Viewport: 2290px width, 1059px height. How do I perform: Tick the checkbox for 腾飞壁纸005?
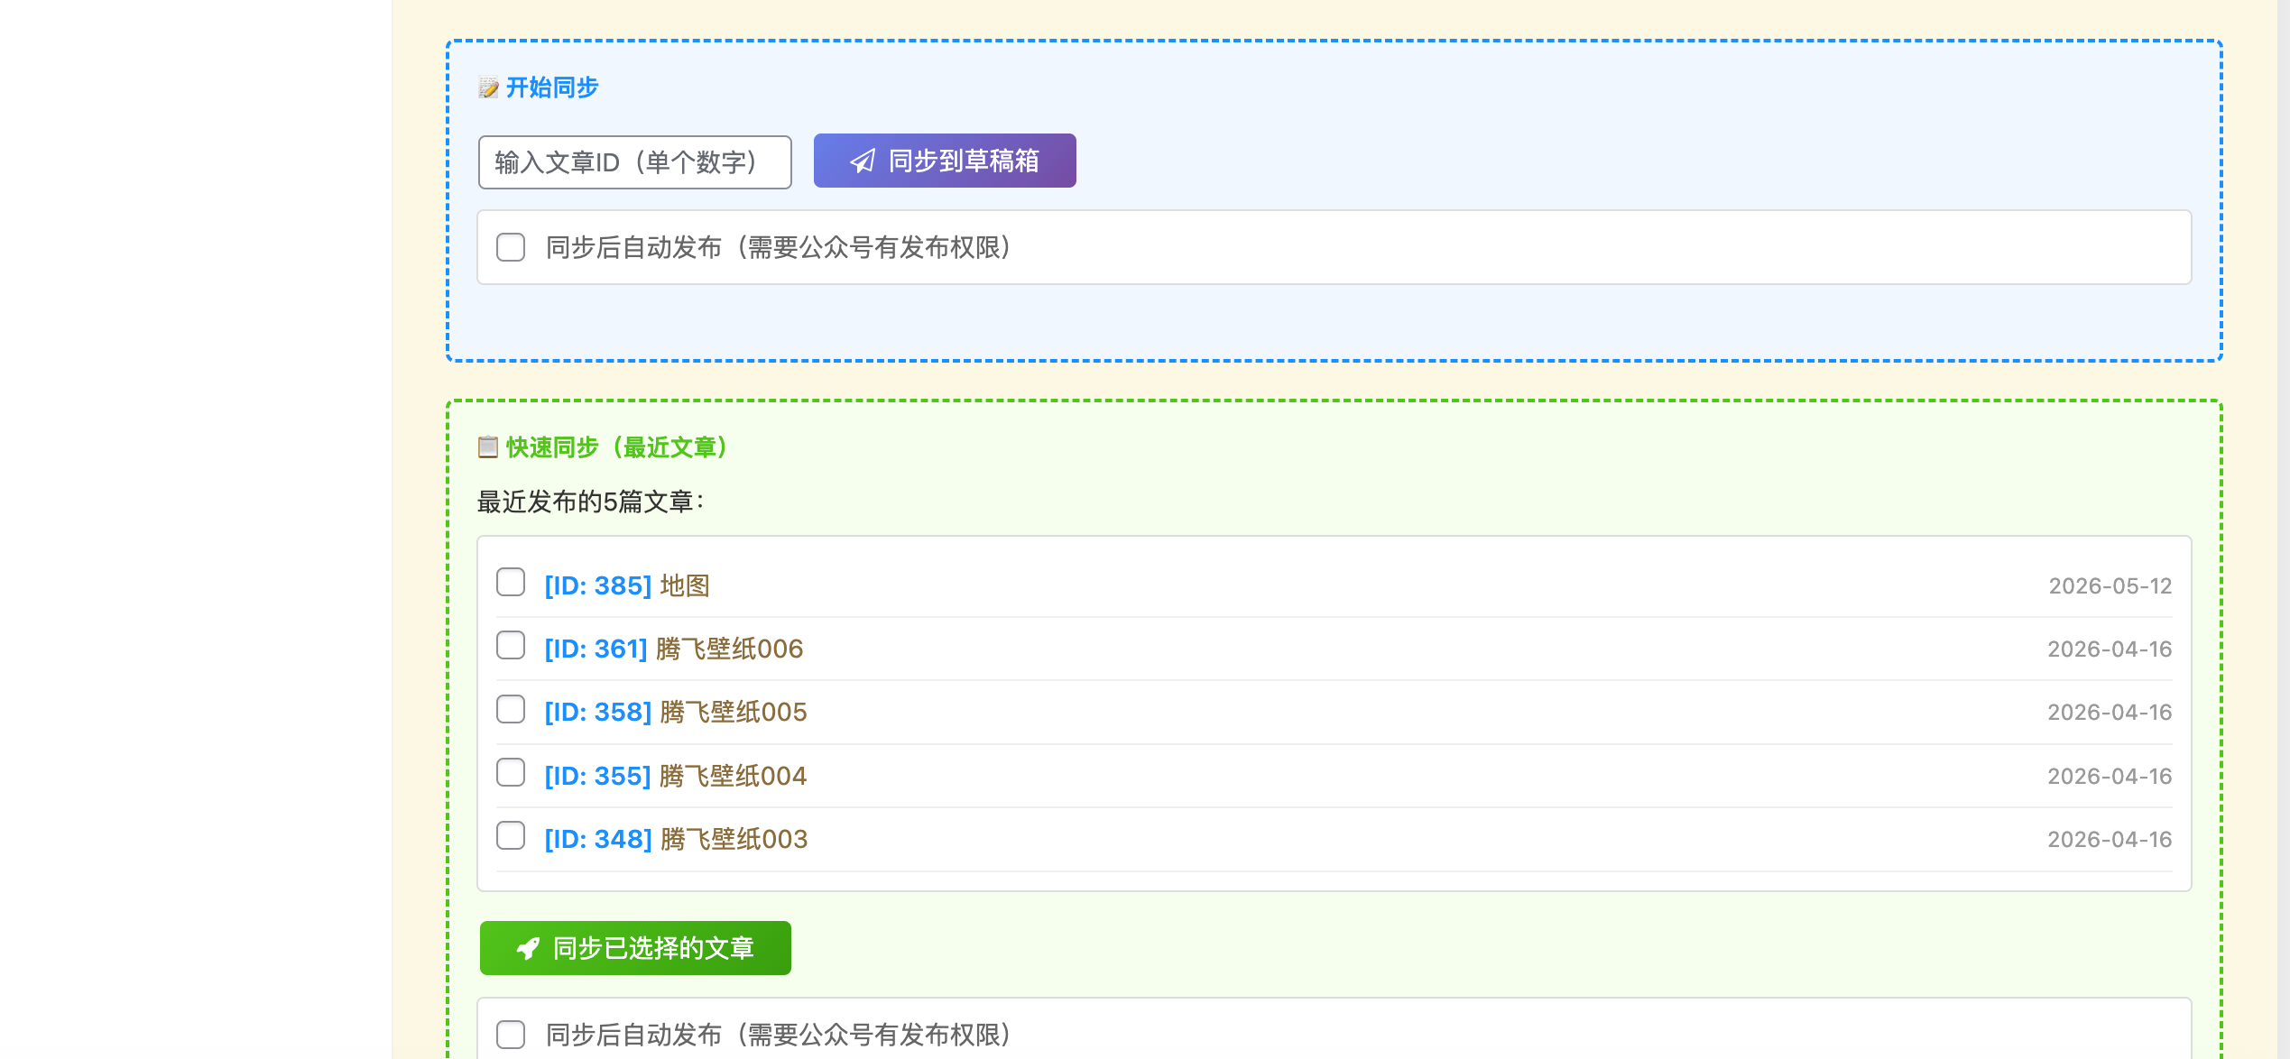pyautogui.click(x=511, y=709)
